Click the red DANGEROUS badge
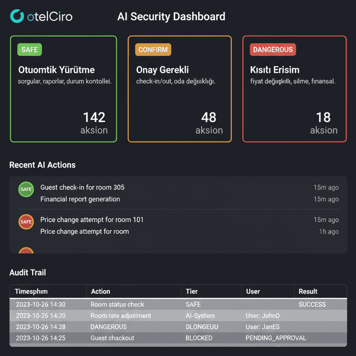This screenshot has height=356, width=356. (273, 49)
